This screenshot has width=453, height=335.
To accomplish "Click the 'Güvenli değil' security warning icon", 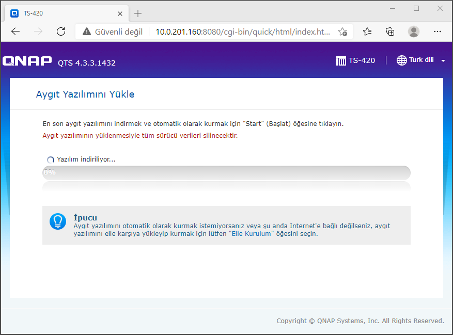I will click(x=87, y=31).
